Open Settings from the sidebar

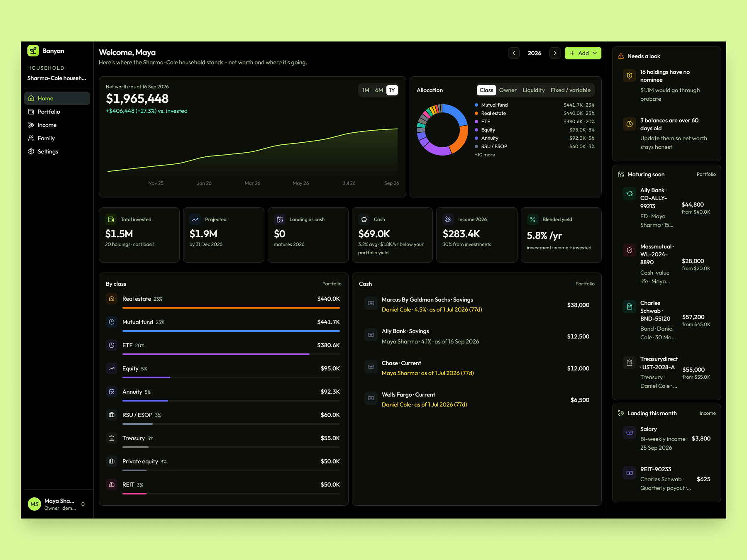pos(57,151)
